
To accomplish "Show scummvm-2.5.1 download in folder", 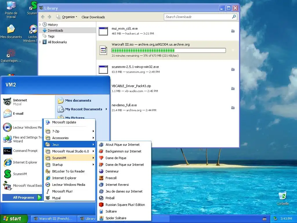I will [233, 69].
